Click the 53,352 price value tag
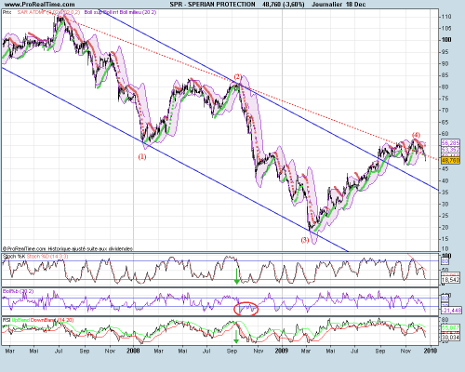Image resolution: width=465 pixels, height=372 pixels. [x=450, y=150]
